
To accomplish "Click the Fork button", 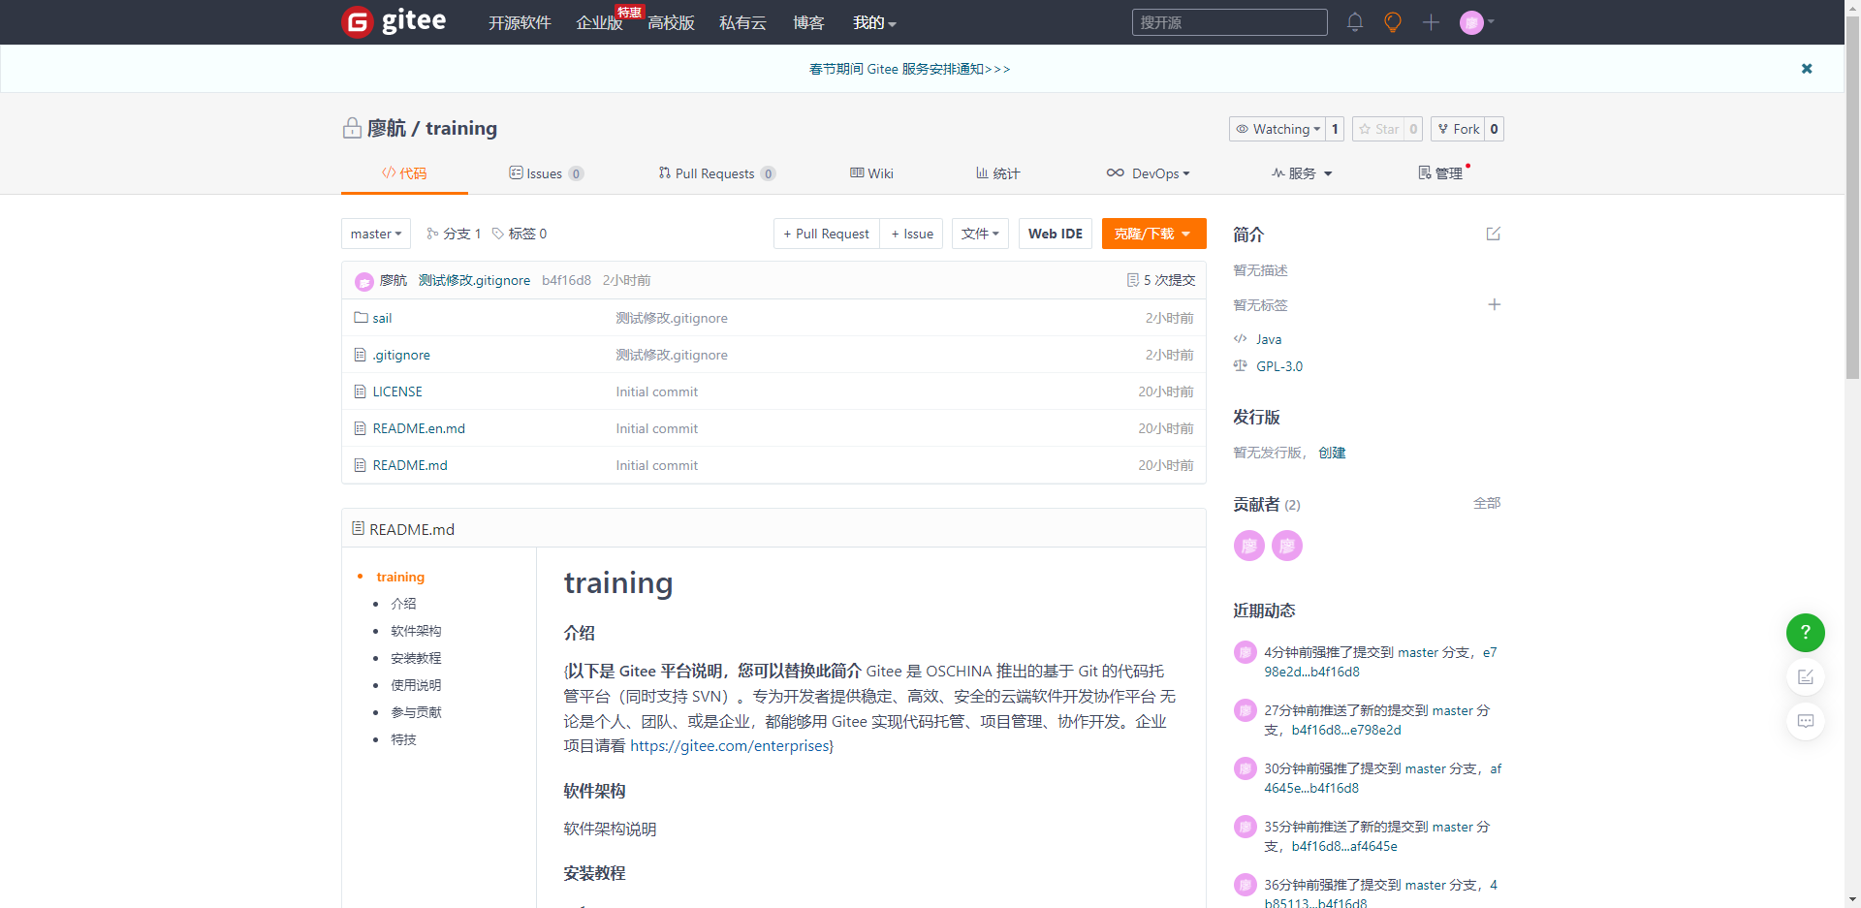I will 1458,129.
